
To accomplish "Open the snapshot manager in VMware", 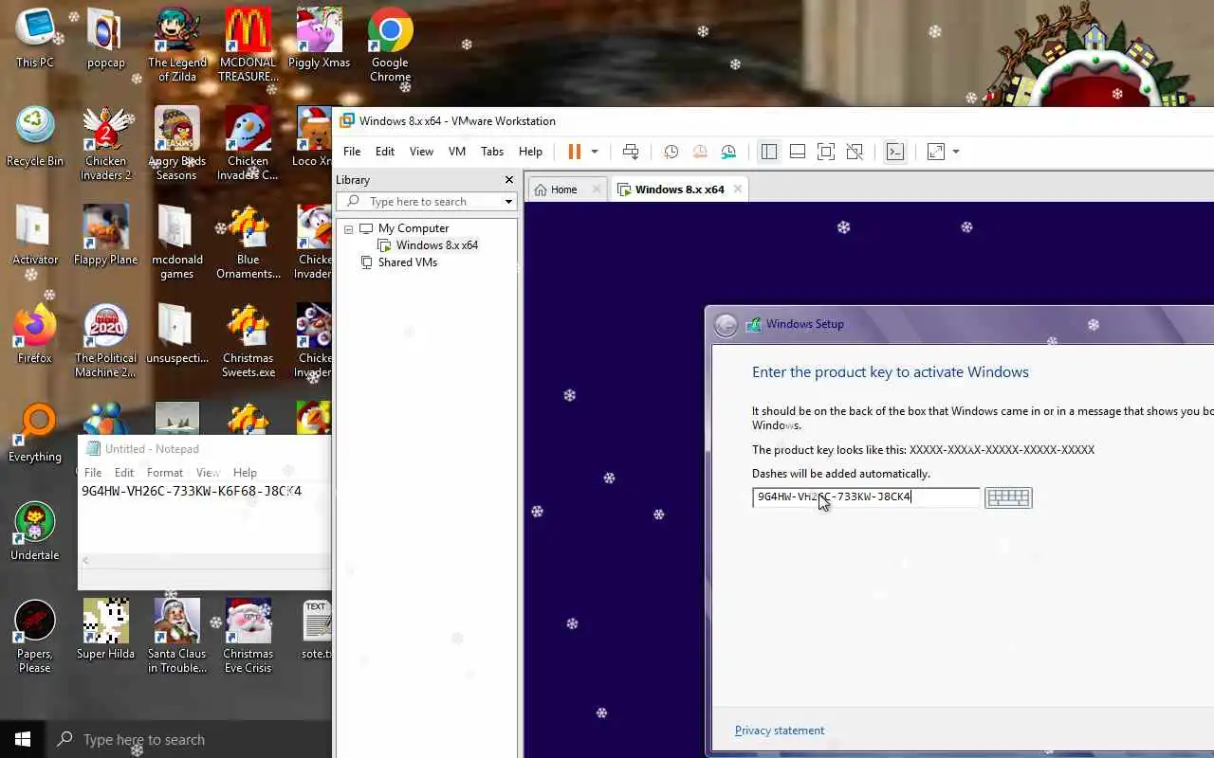I will 728,152.
